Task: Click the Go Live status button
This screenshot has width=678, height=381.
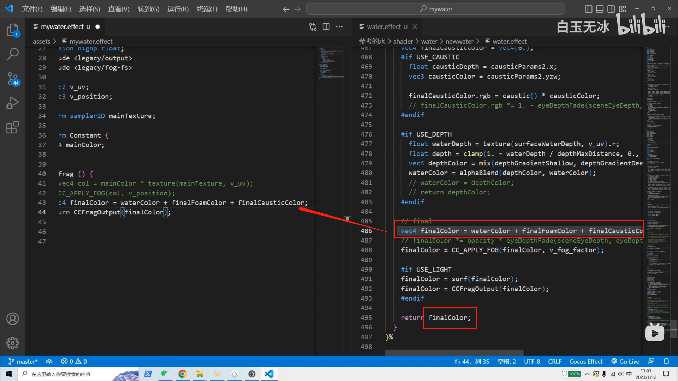Action: coord(625,362)
